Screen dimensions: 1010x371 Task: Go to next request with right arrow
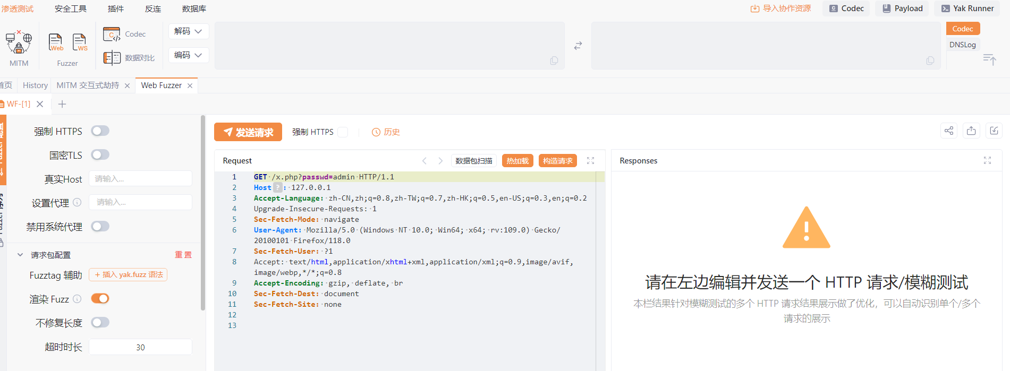coord(440,161)
